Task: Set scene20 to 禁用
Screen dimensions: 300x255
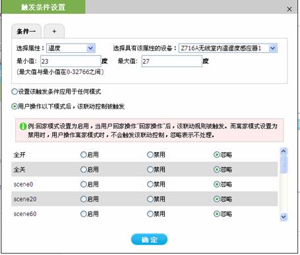Action: coord(150,199)
